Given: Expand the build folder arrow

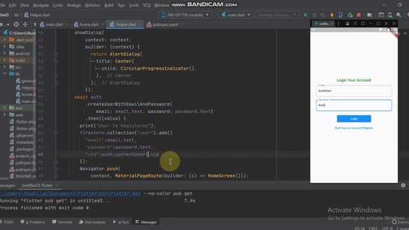Looking at the screenshot, I should point(4,60).
